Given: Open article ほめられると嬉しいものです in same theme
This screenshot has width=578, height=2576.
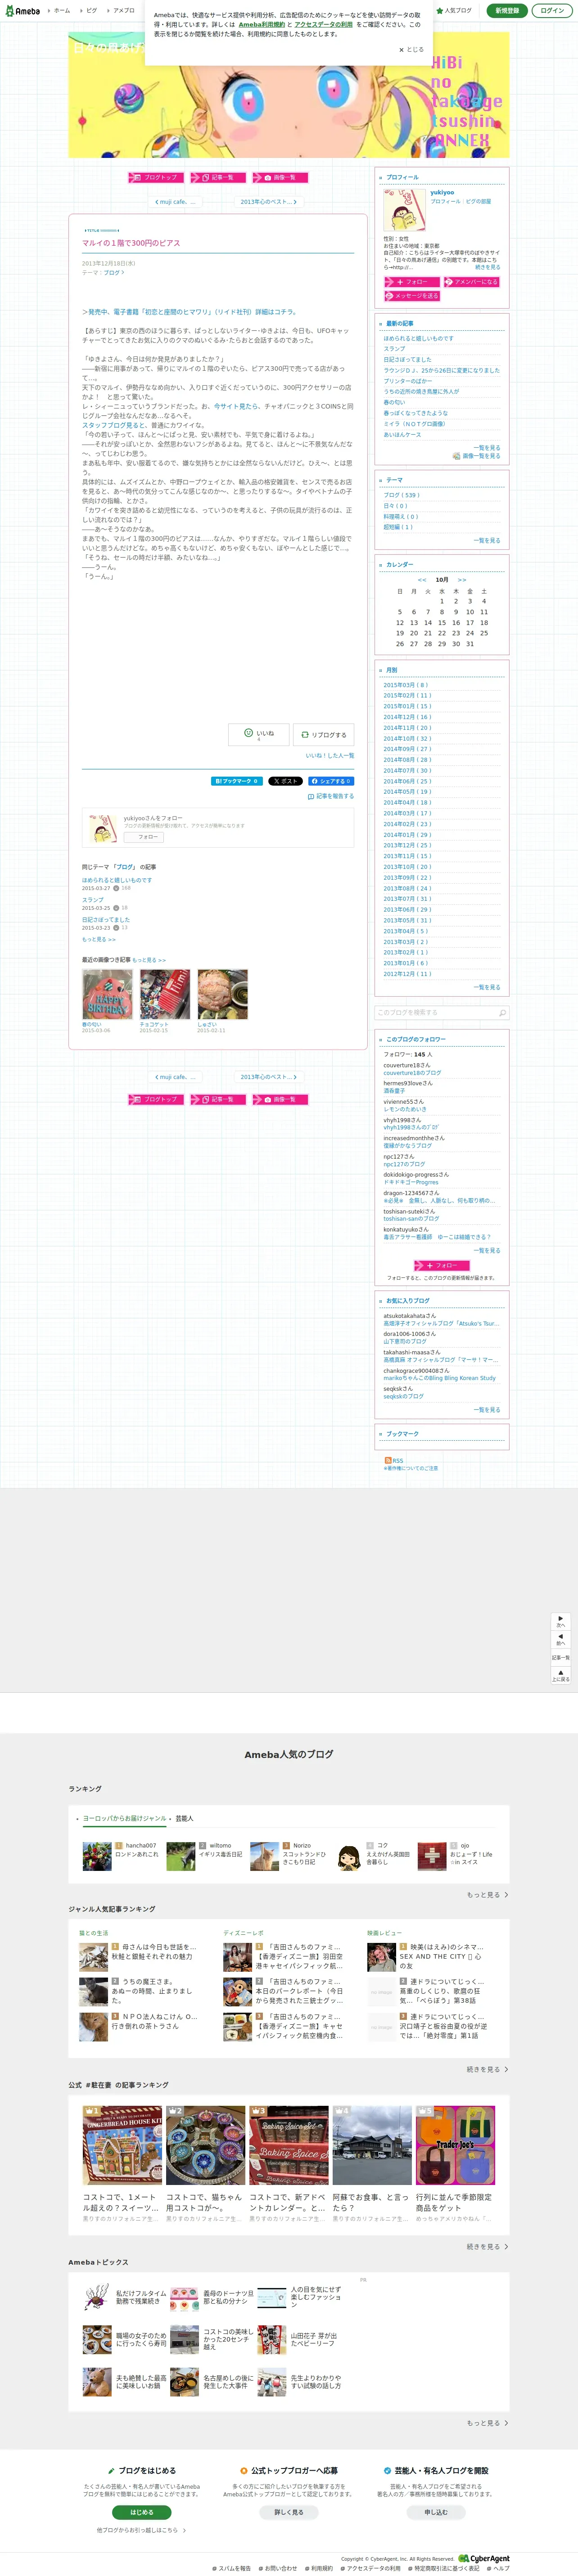Looking at the screenshot, I should point(117,880).
